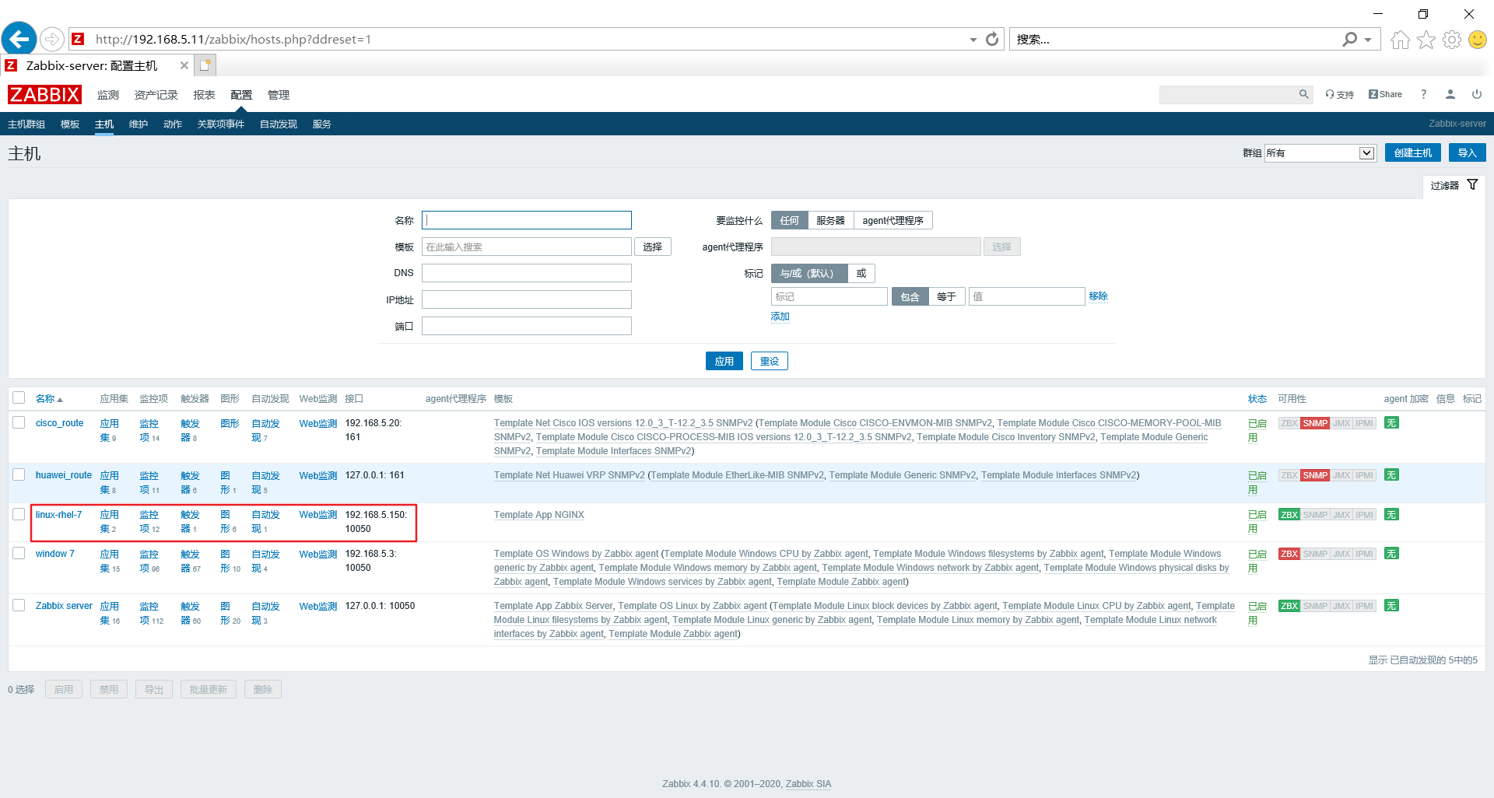1494x798 pixels.
Task: Click the browser forward arrow
Action: [x=51, y=39]
